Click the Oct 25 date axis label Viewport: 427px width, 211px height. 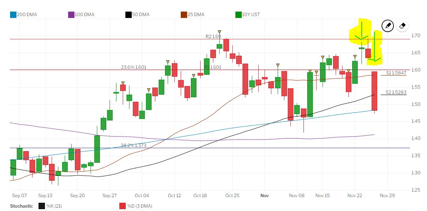point(232,196)
